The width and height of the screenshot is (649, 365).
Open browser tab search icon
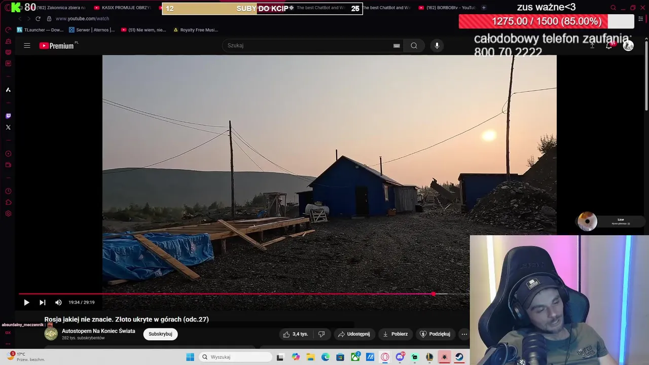click(x=613, y=8)
